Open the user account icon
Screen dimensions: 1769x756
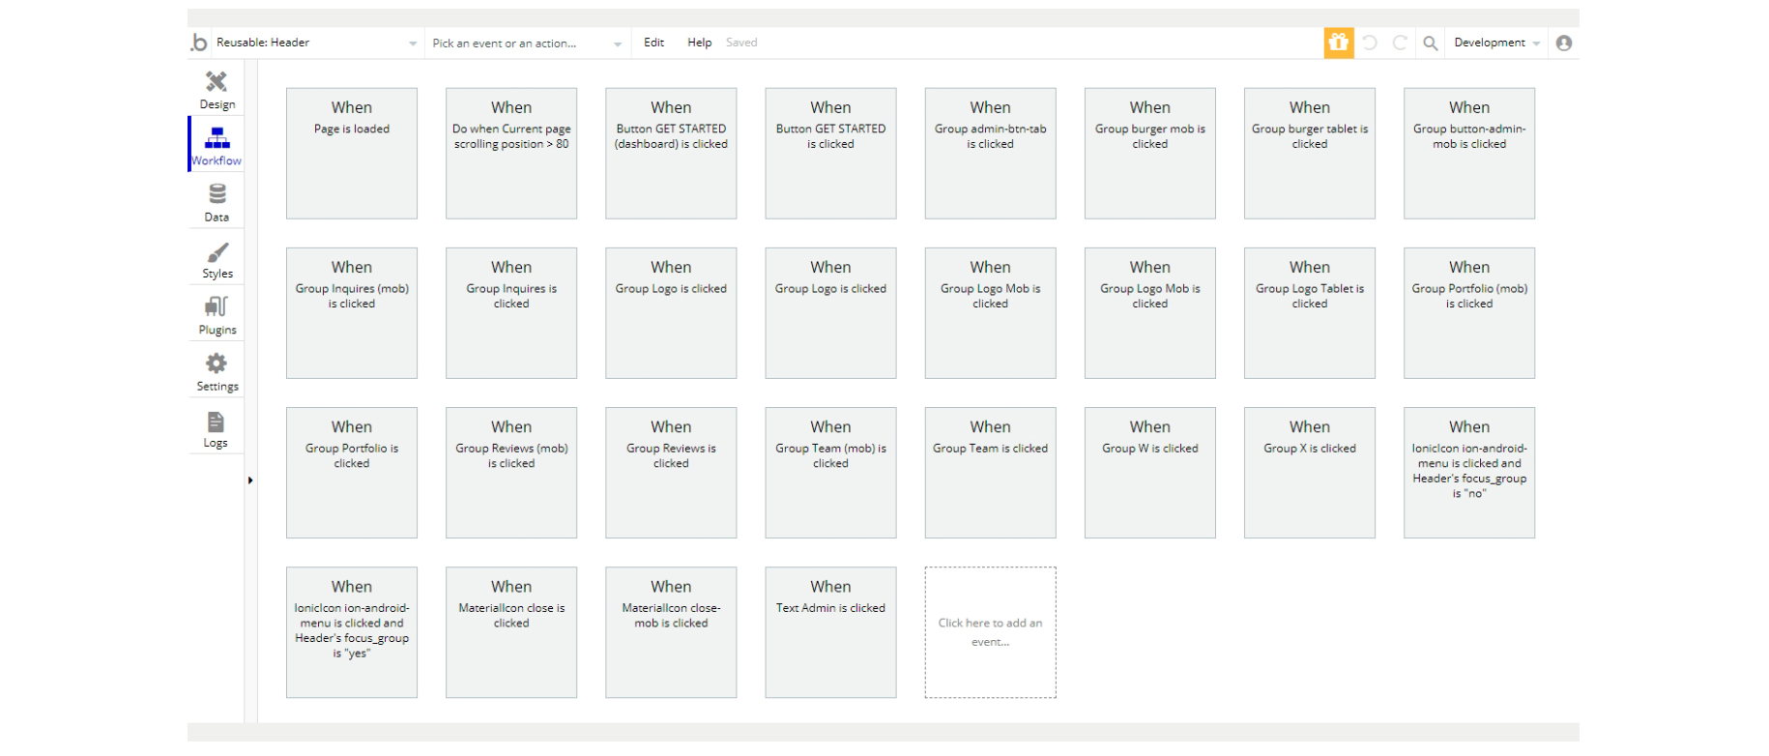tap(1564, 43)
